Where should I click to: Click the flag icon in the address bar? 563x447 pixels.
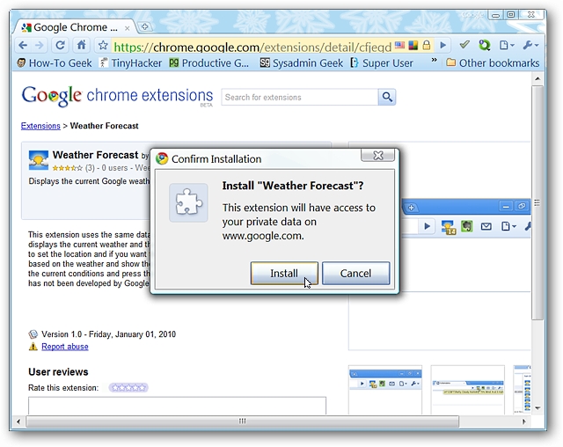399,45
